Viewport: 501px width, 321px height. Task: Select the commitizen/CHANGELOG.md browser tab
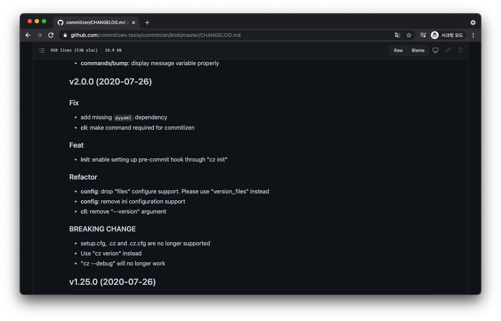[96, 22]
